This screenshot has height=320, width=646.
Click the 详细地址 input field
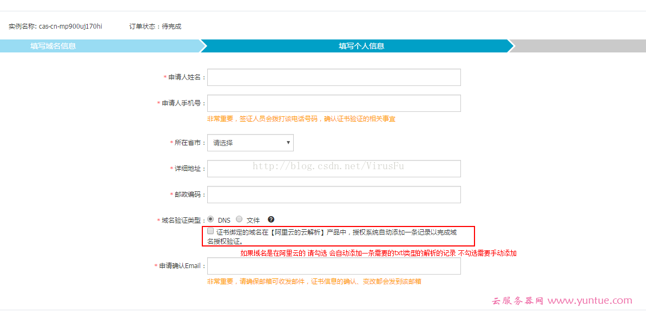[x=333, y=168]
